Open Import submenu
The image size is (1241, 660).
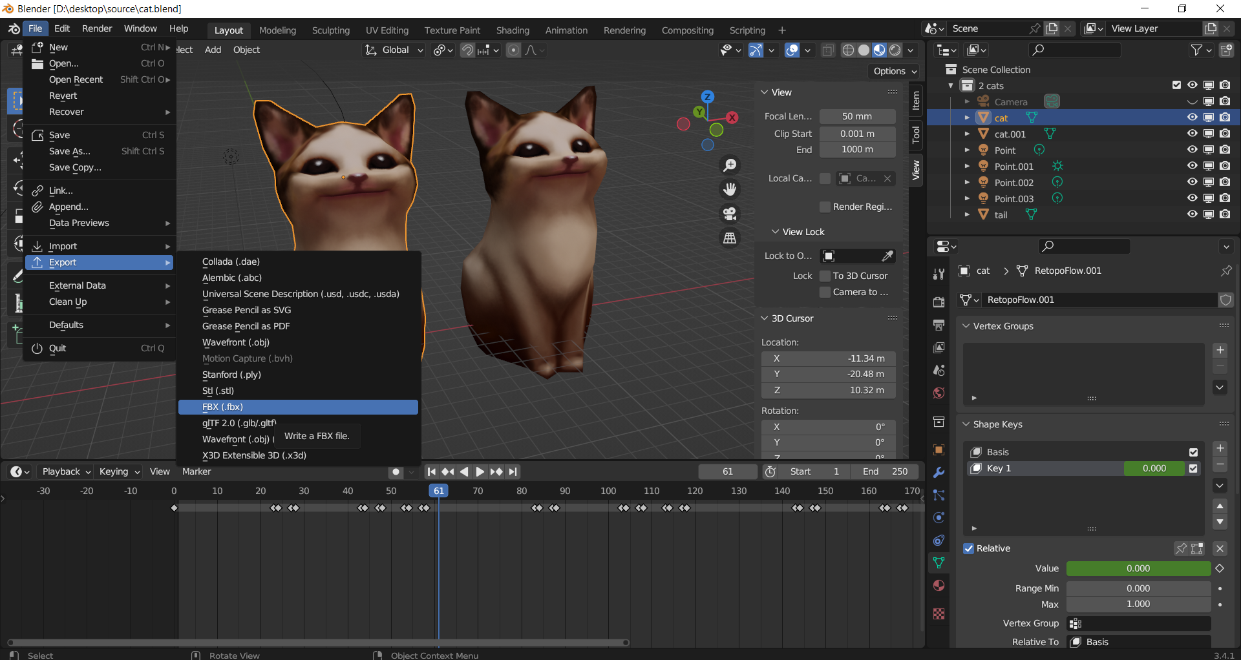pos(100,246)
